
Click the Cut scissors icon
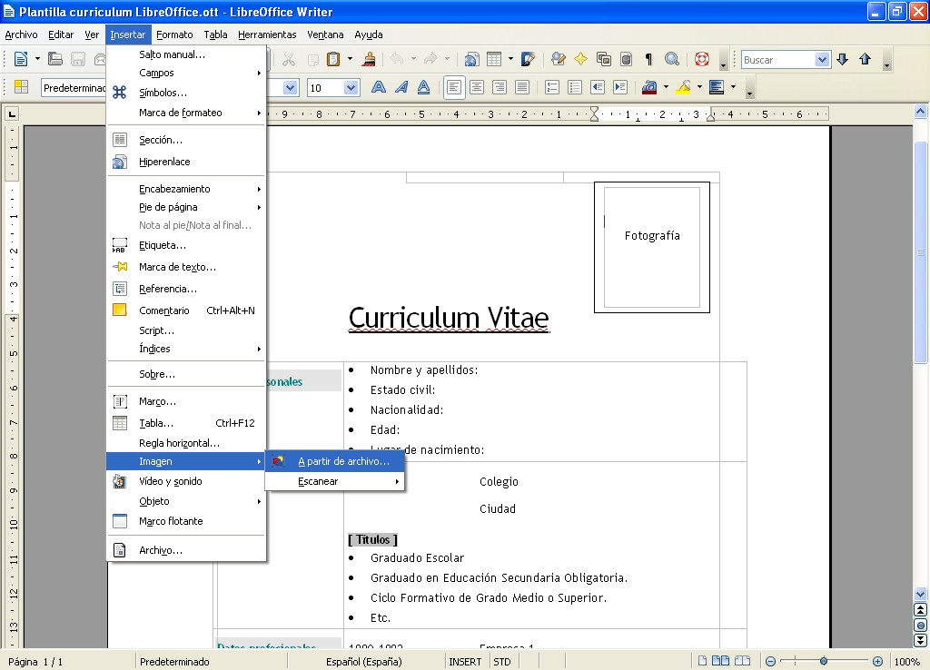coord(289,59)
